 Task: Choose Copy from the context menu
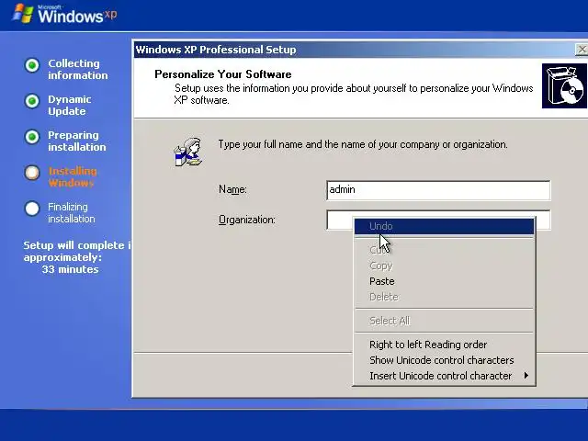(x=444, y=266)
